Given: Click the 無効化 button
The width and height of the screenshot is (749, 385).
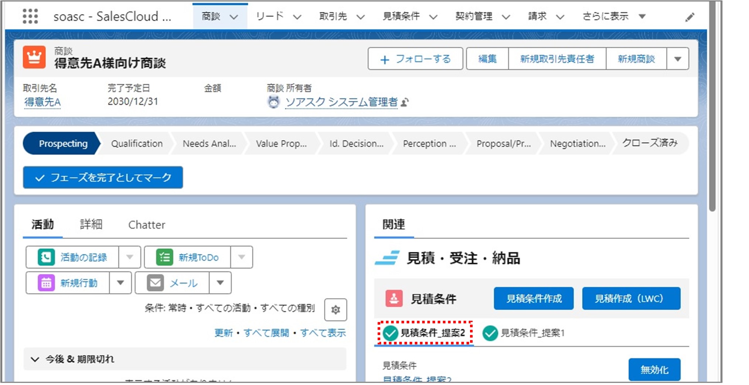Looking at the screenshot, I should [654, 369].
